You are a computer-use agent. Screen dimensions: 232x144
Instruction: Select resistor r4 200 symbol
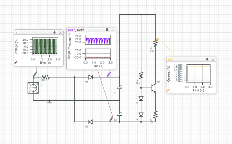tap(155, 43)
